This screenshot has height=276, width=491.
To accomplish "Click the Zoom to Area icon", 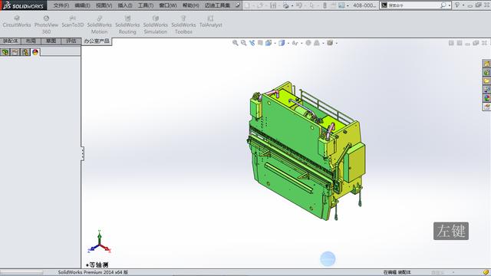I will pos(244,43).
